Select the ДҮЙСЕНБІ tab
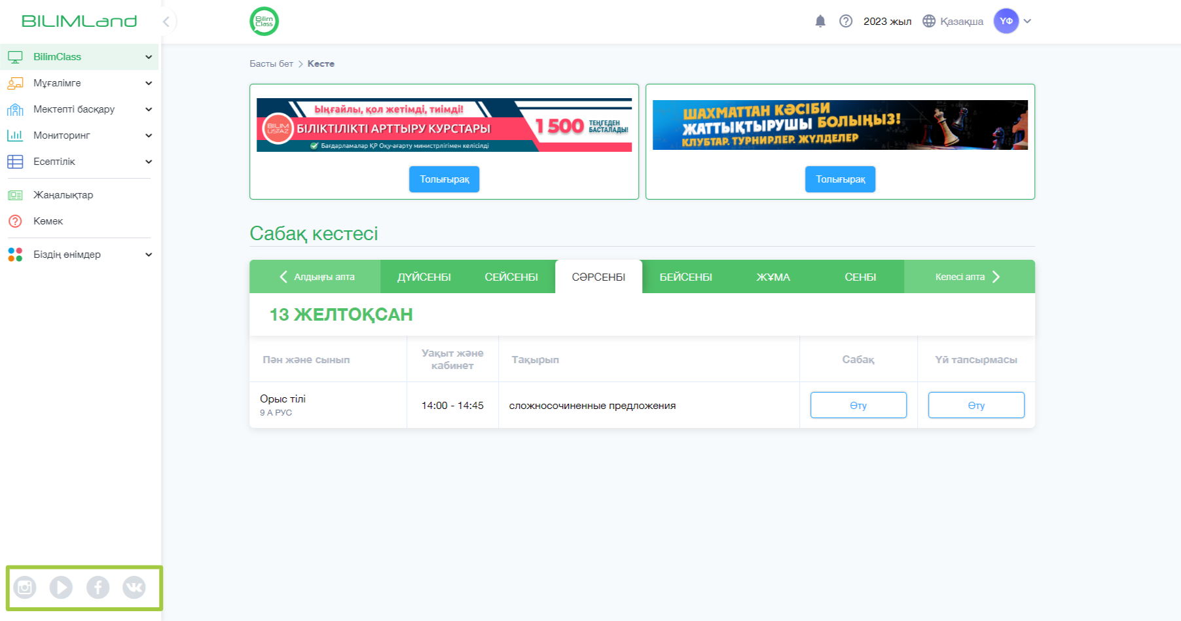1181x621 pixels. click(x=424, y=277)
